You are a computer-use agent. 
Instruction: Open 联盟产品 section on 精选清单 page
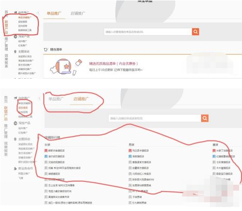point(6,27)
